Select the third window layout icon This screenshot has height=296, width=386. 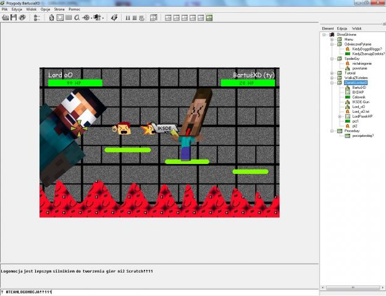click(185, 18)
